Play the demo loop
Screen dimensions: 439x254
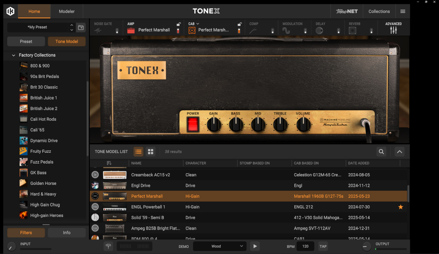255,246
